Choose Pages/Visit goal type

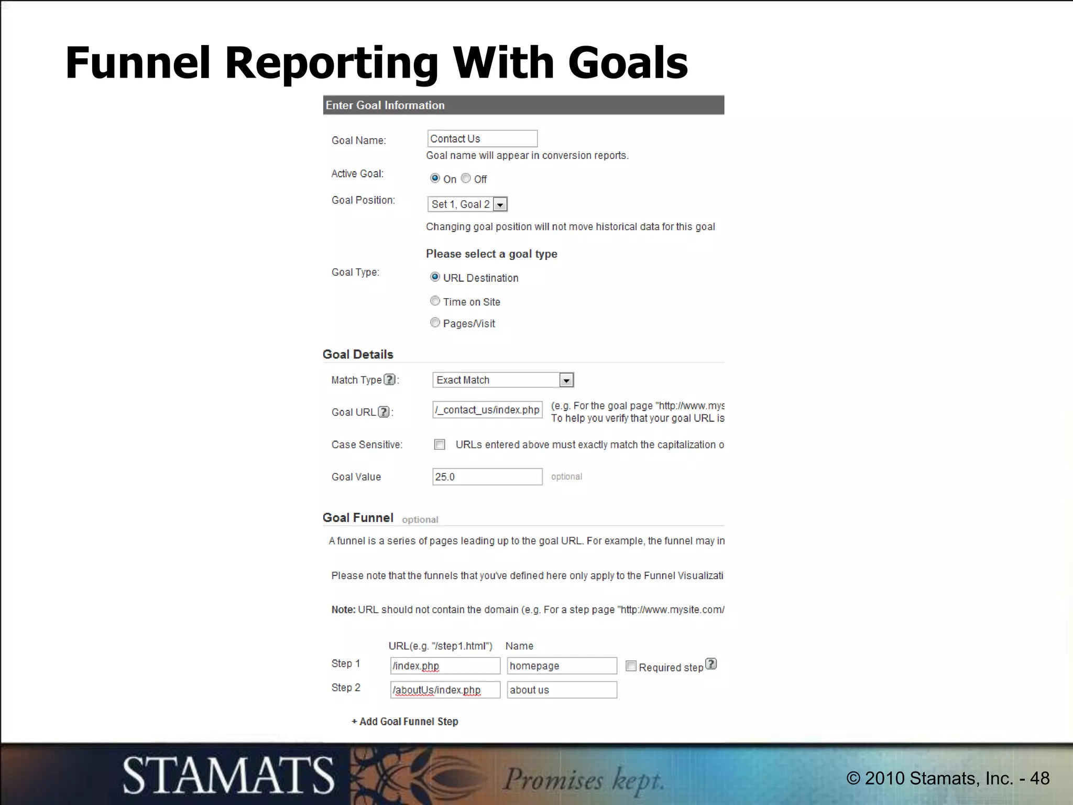point(435,322)
